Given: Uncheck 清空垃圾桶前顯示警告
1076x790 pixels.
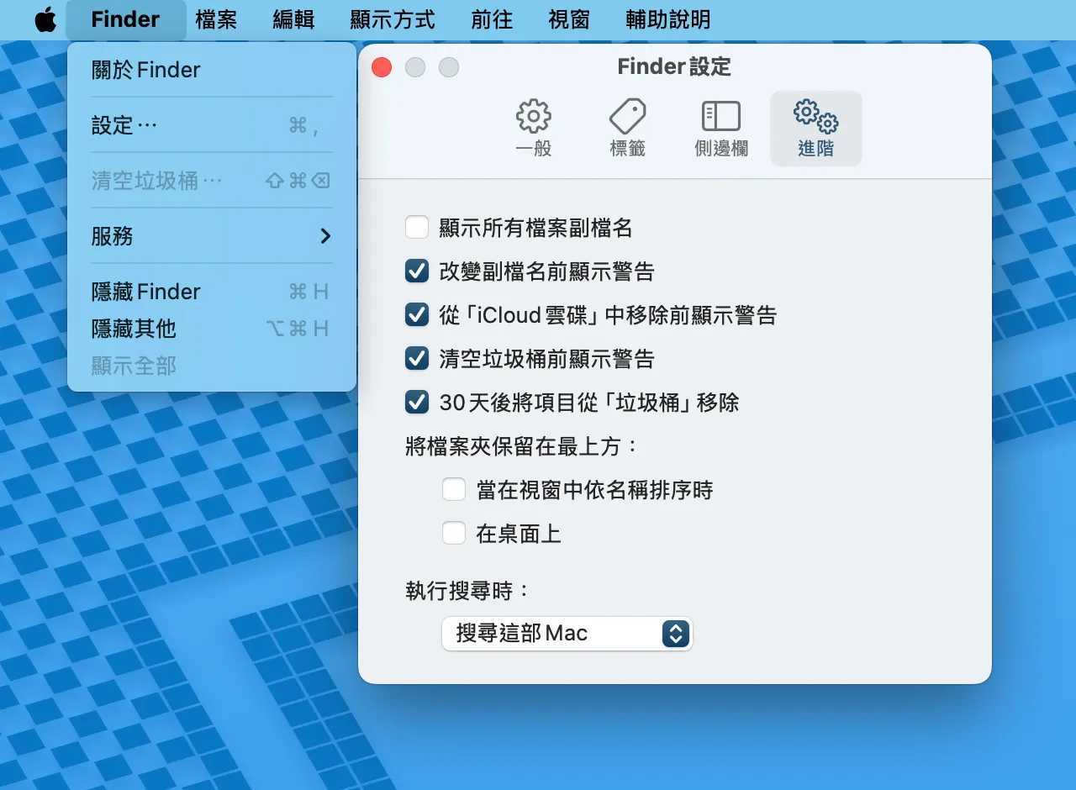Looking at the screenshot, I should point(417,358).
